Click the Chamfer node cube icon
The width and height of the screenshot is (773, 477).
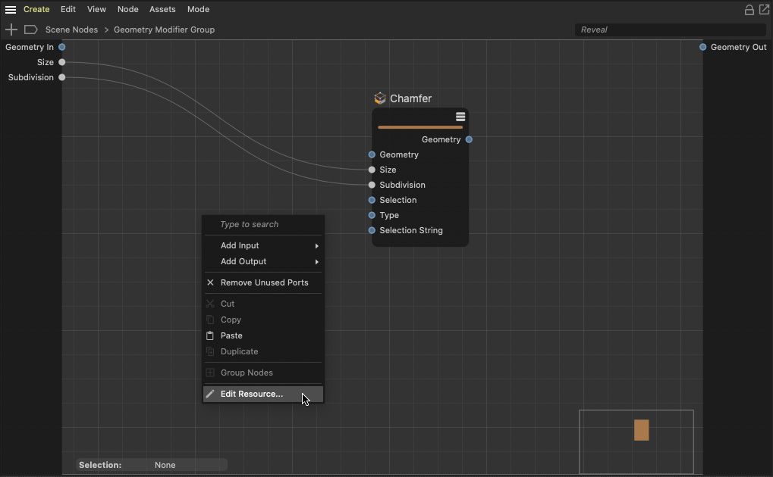pyautogui.click(x=380, y=98)
